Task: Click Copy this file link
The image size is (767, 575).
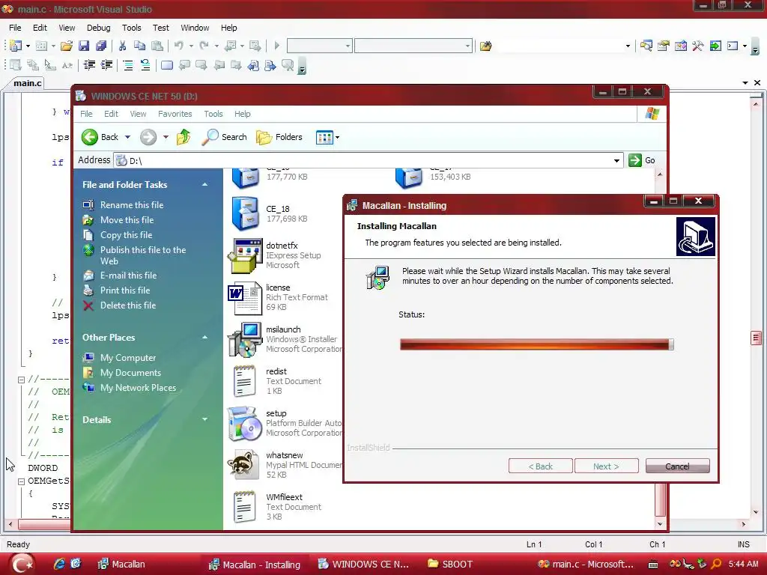Action: 126,235
